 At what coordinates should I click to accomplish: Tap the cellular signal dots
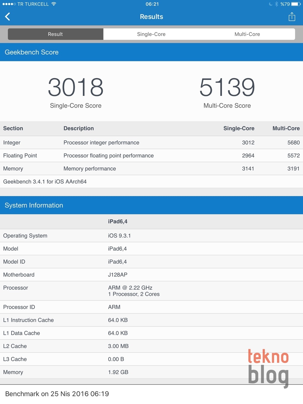click(x=9, y=4)
